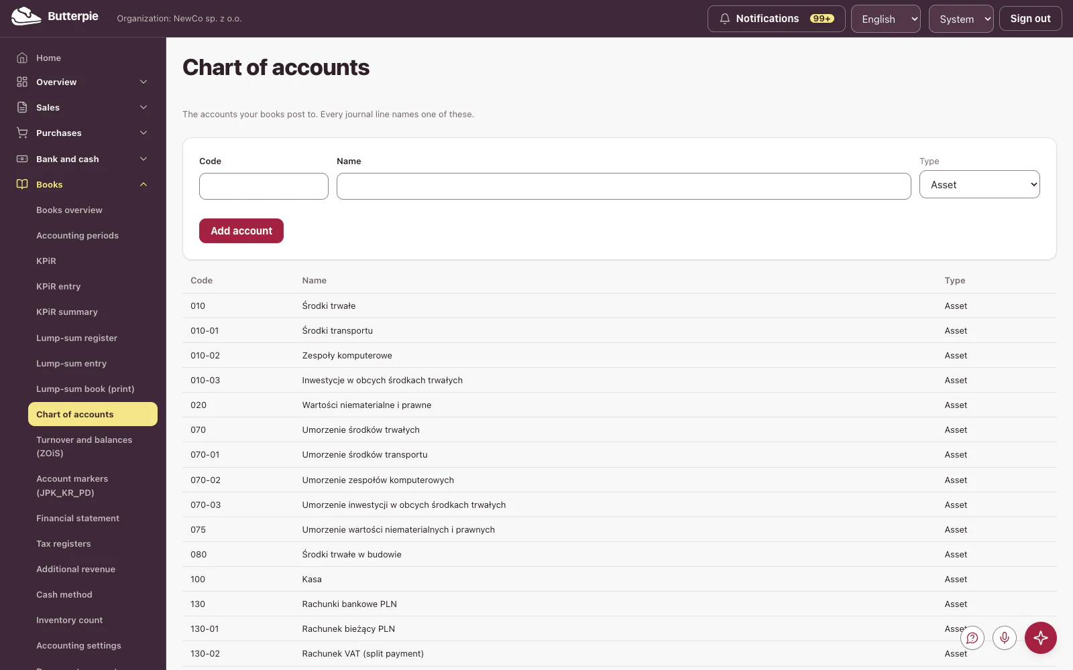Expand the Bank and cash chevron

tap(144, 159)
